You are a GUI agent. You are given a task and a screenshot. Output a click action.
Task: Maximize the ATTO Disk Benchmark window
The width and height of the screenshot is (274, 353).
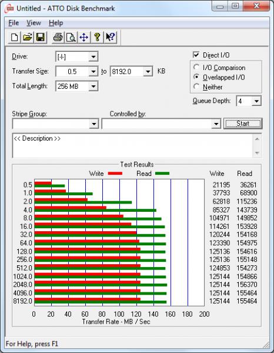coord(235,6)
